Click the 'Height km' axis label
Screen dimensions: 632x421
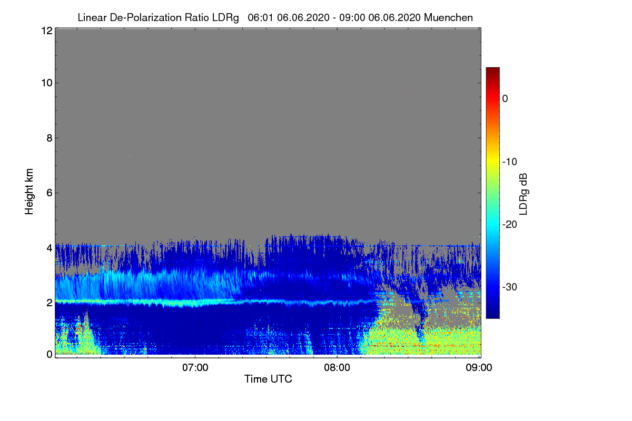point(29,192)
